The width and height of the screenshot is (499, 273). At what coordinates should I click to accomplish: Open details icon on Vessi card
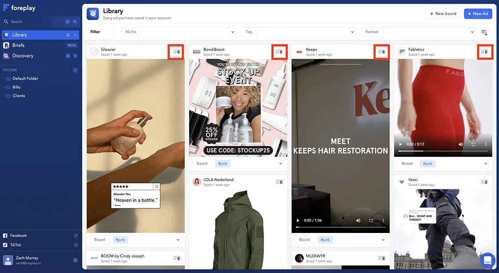[484, 182]
